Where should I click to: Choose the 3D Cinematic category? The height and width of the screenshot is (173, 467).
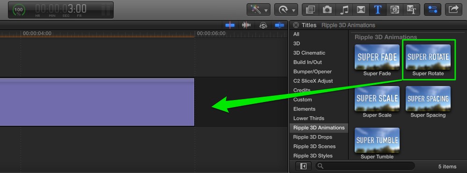click(309, 53)
